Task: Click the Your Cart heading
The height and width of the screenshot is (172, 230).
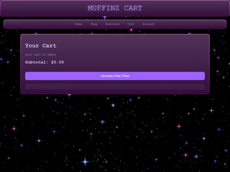Action: [41, 45]
